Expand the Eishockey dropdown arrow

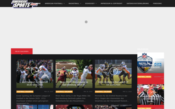96,3
